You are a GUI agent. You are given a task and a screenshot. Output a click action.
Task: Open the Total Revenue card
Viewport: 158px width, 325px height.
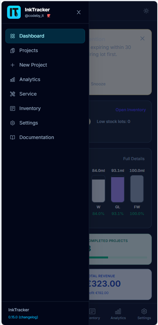tap(120, 284)
